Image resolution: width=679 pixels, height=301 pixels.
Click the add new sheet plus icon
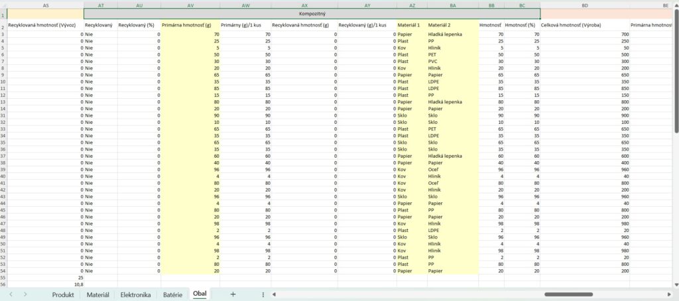point(233,294)
